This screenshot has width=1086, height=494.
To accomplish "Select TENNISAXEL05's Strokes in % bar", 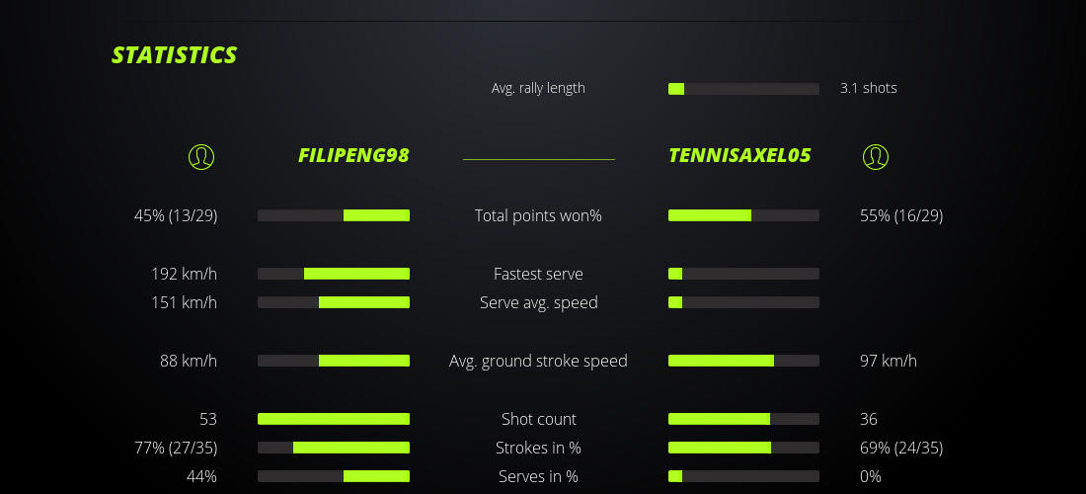I will (x=743, y=448).
